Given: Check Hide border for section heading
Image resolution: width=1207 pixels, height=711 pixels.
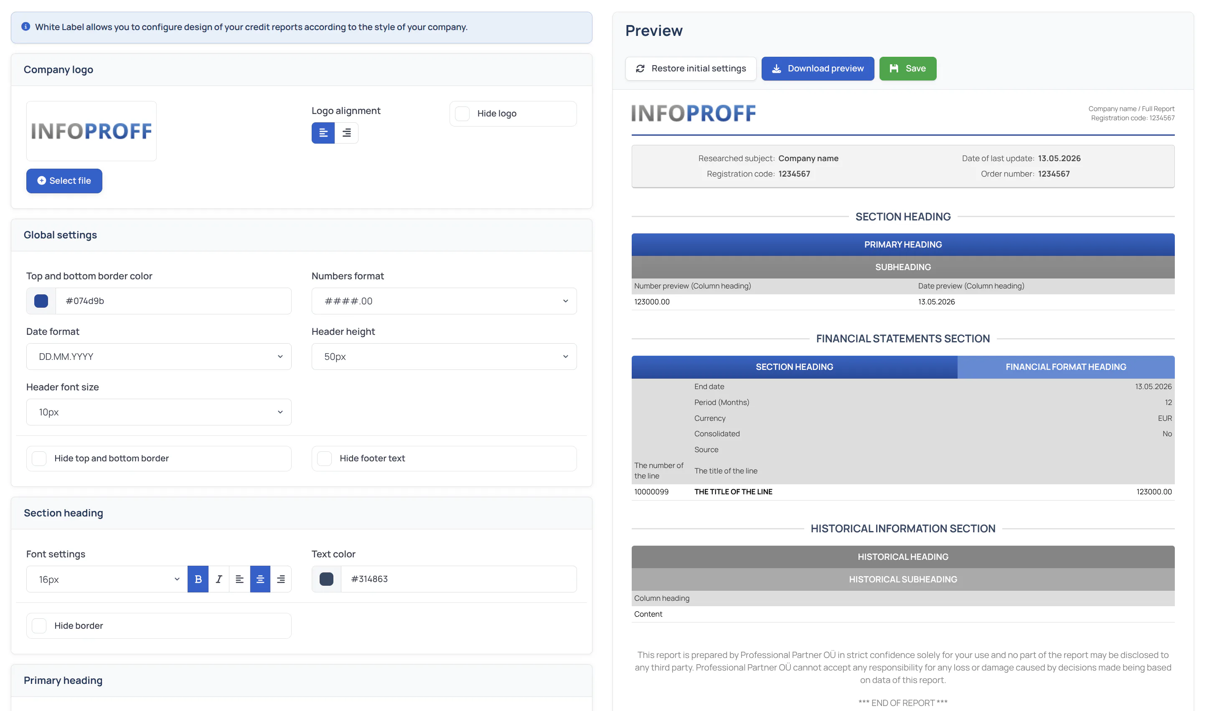Looking at the screenshot, I should (39, 626).
